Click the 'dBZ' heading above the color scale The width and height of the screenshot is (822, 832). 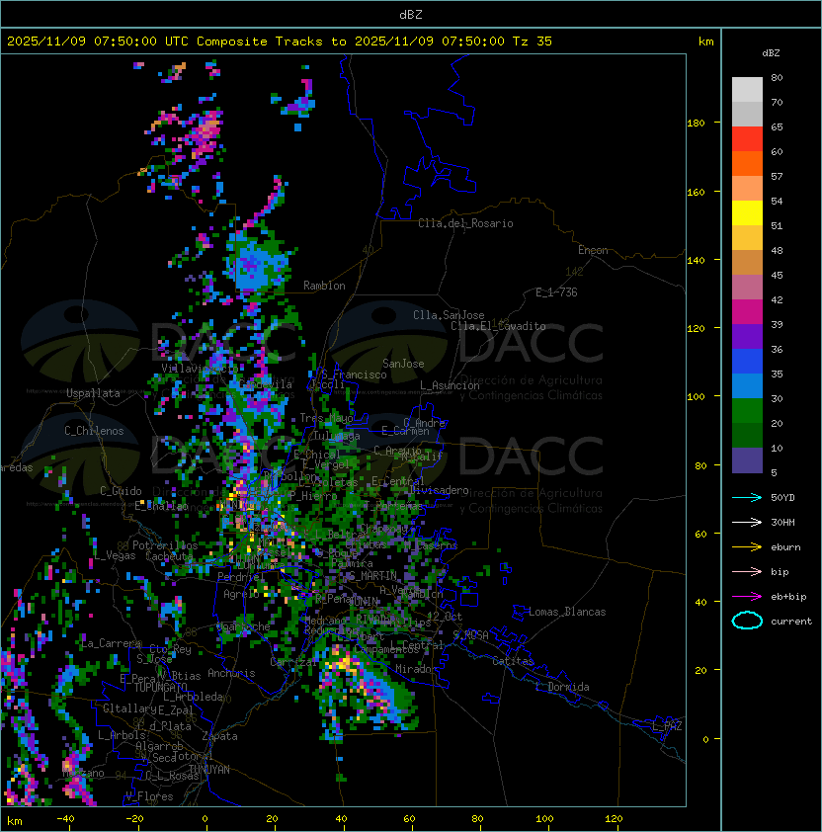(x=771, y=53)
